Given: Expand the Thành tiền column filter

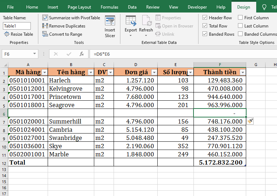Looking at the screenshot, I should click(x=243, y=72).
